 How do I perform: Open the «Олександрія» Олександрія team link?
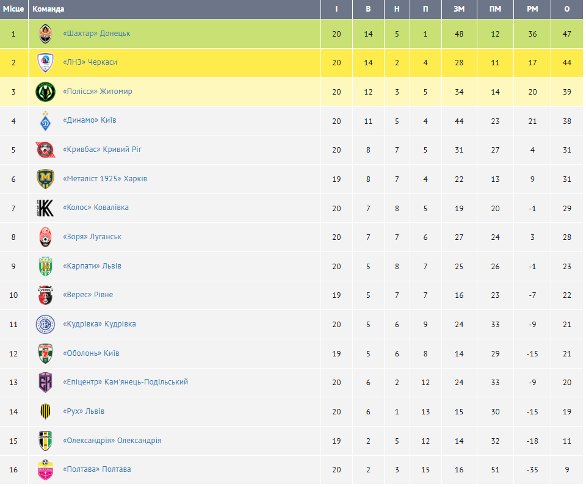pyautogui.click(x=112, y=441)
